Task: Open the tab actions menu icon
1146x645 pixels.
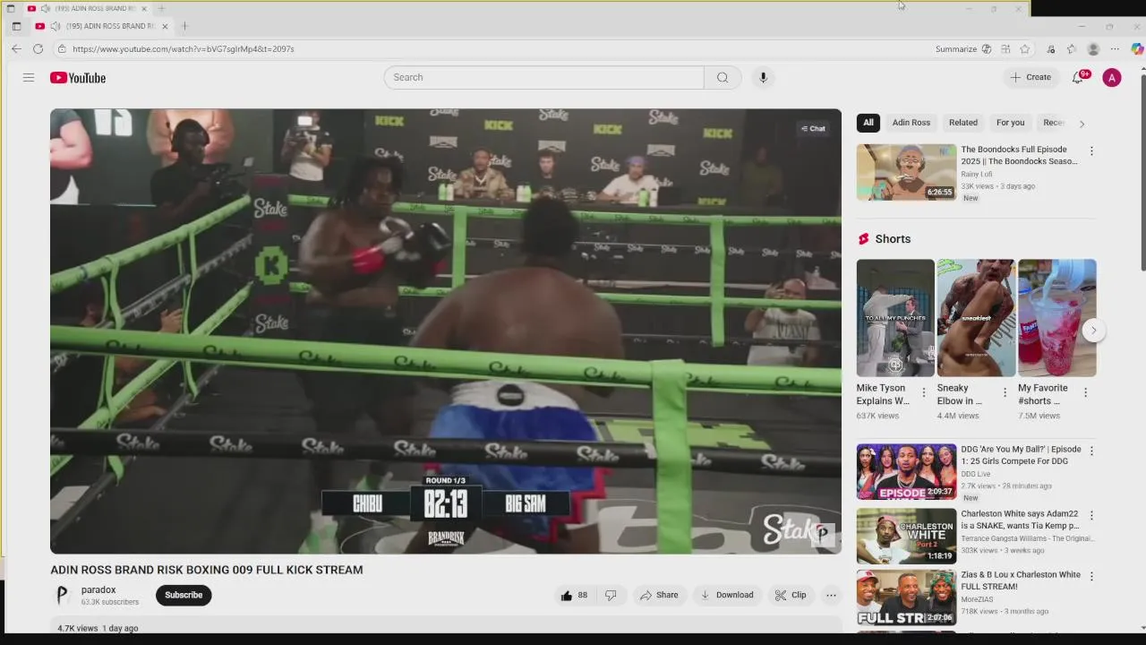Action: (x=16, y=26)
